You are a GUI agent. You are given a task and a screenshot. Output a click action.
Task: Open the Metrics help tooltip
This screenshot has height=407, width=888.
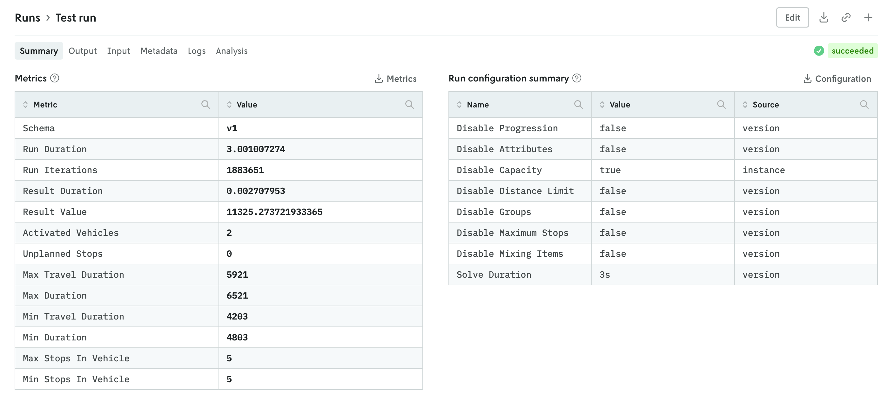(x=55, y=78)
